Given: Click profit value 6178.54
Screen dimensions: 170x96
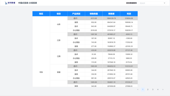Looking at the screenshot, I should pyautogui.click(x=129, y=62).
